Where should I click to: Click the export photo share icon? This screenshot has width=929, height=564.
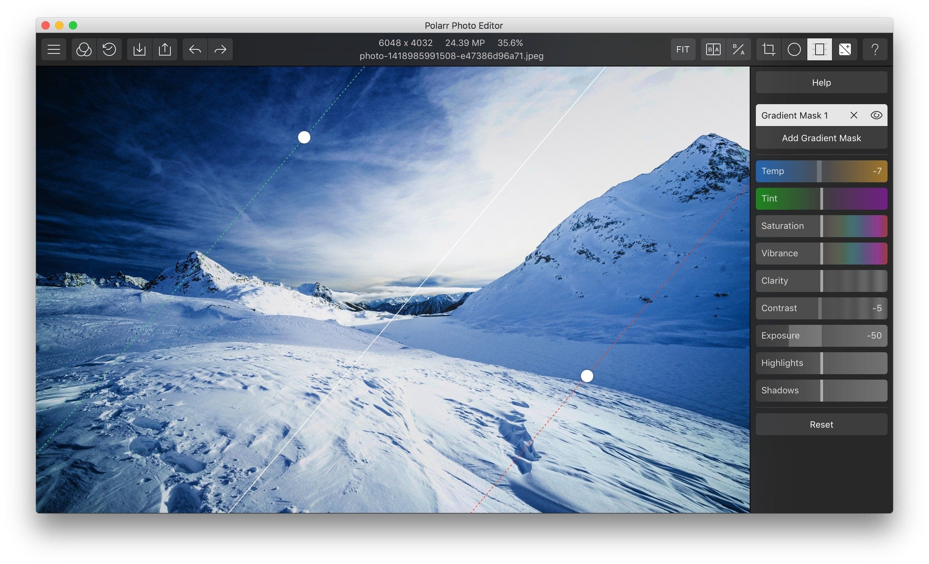pos(165,49)
